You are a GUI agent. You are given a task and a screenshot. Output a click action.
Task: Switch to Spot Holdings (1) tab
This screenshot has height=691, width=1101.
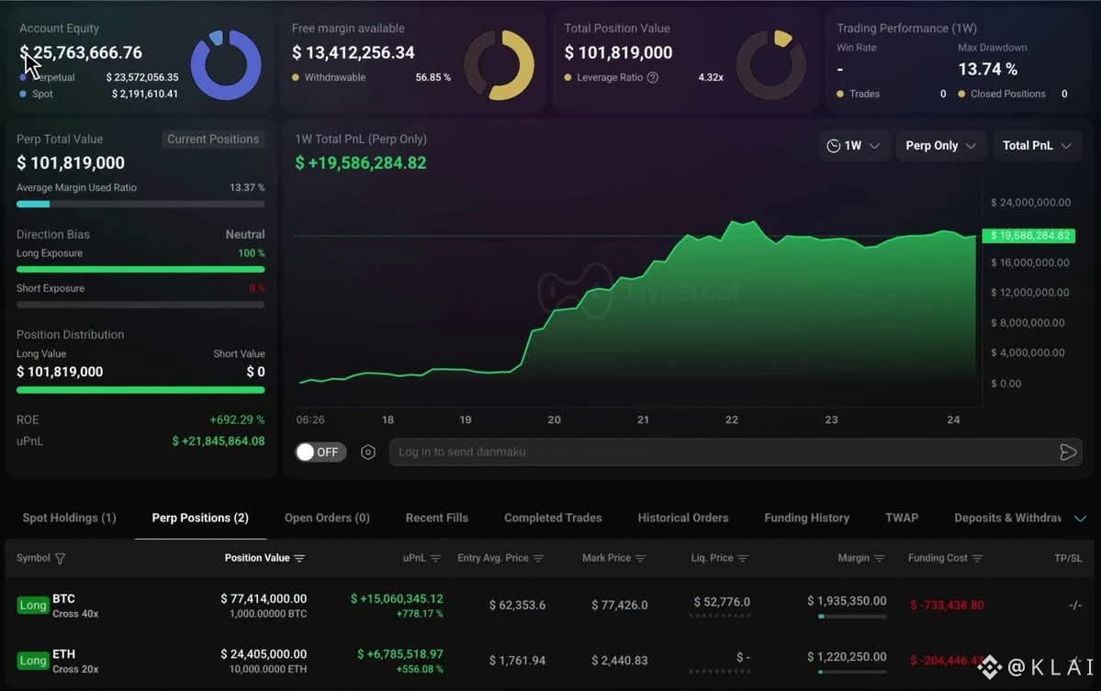[x=70, y=518]
